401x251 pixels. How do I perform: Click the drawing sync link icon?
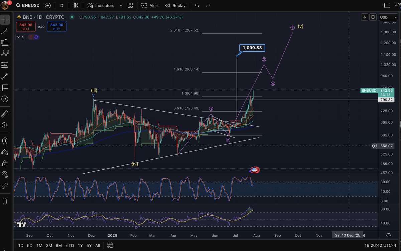[x=5, y=186]
